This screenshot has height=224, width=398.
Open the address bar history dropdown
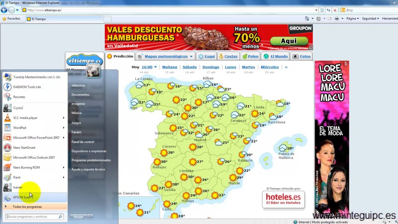pyautogui.click(x=316, y=10)
